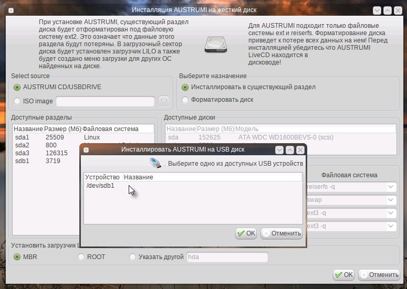This screenshot has height=289, width=407.
Task: Click the Файловая система header in partitions list
Action: pos(118,129)
